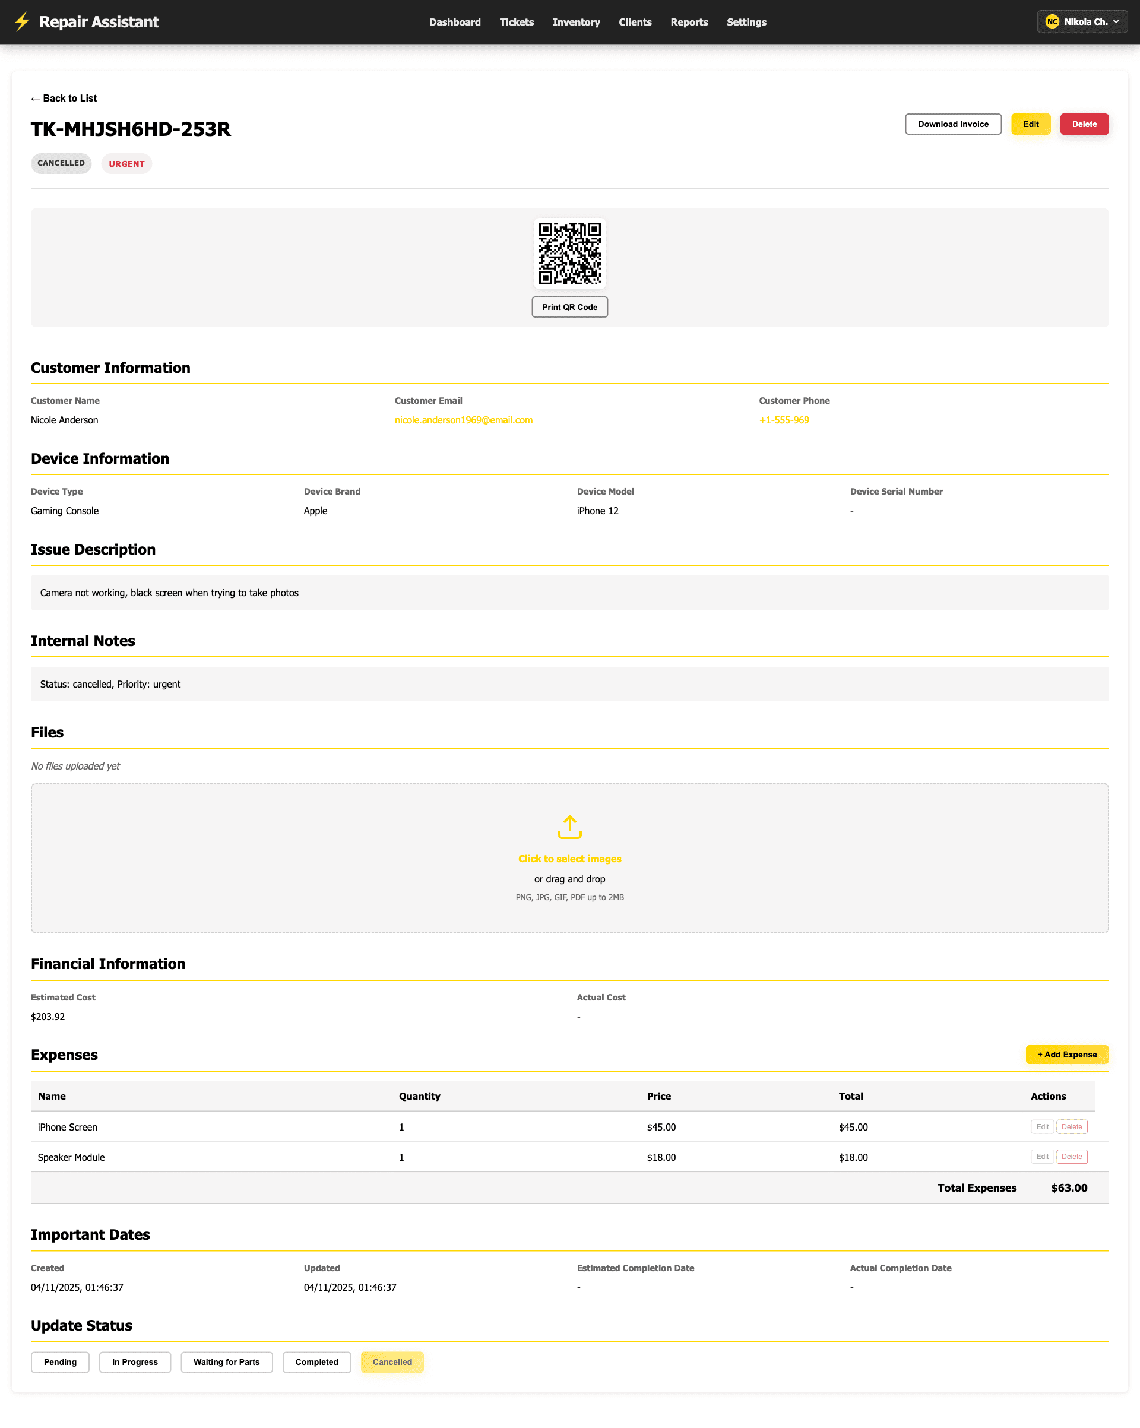Click the + Add Expense button
Screen dimensions: 1140x1428
[x=1066, y=1055]
